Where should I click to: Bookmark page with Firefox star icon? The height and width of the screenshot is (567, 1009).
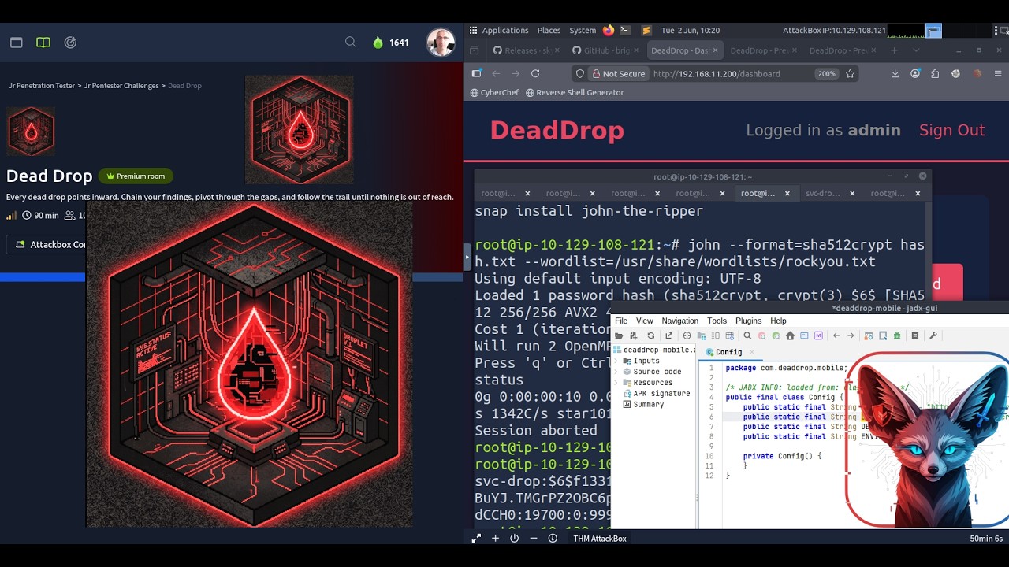(850, 73)
